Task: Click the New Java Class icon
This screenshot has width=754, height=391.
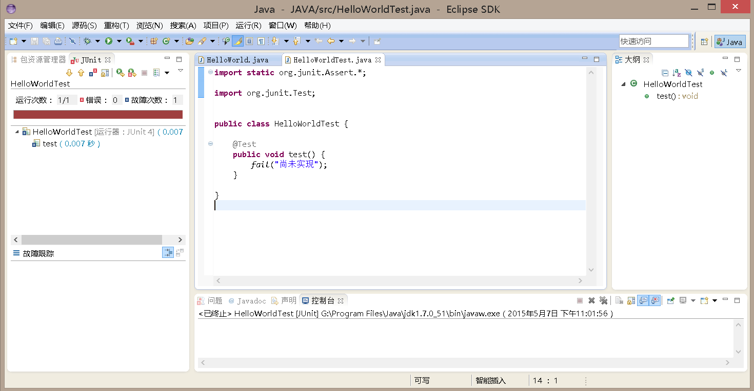Action: coord(166,41)
